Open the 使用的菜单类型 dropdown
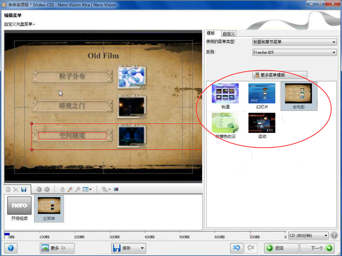 [294, 42]
